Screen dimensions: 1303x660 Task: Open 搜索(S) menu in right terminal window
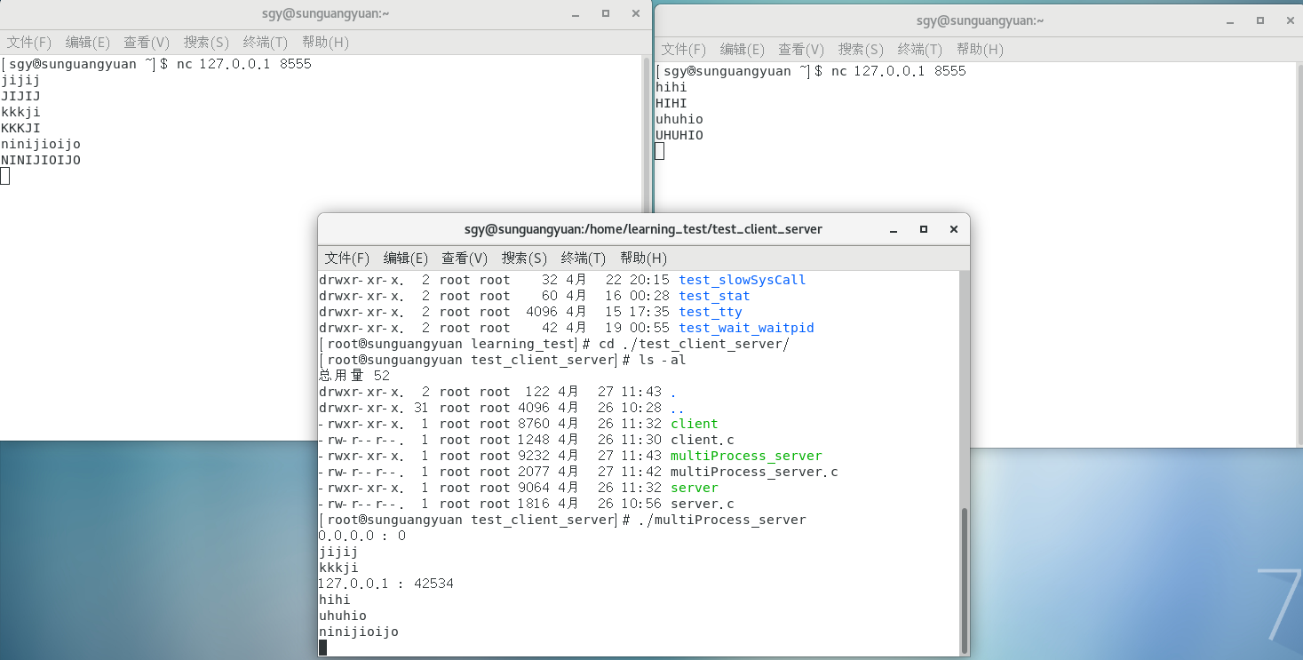(861, 49)
